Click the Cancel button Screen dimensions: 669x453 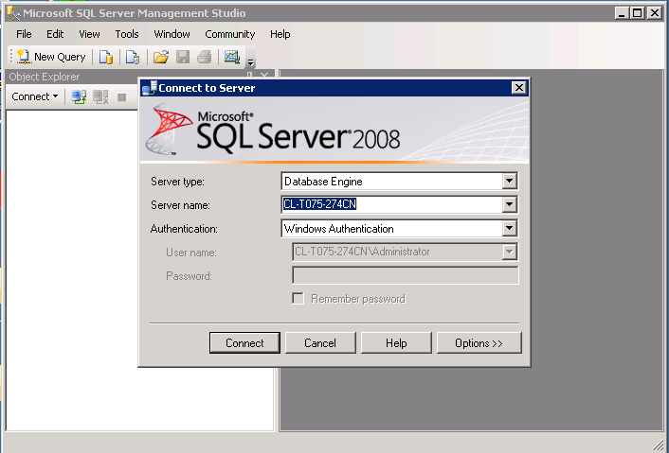[320, 342]
